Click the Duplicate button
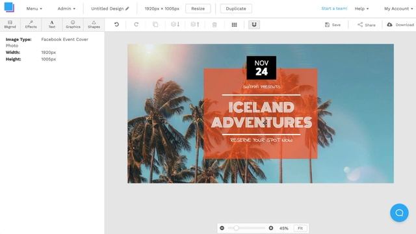 (236, 8)
